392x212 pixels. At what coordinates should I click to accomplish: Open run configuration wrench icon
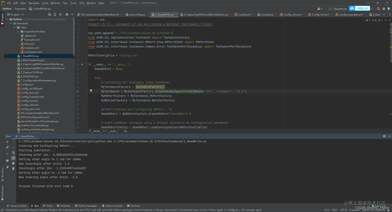pos(7,147)
